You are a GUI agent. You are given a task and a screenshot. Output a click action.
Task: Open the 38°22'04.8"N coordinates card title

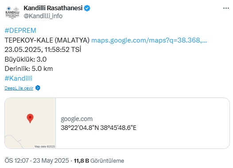pos(98,128)
